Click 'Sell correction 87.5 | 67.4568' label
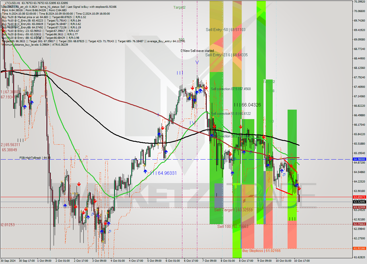The height and width of the screenshot is (264, 367). coord(231,89)
